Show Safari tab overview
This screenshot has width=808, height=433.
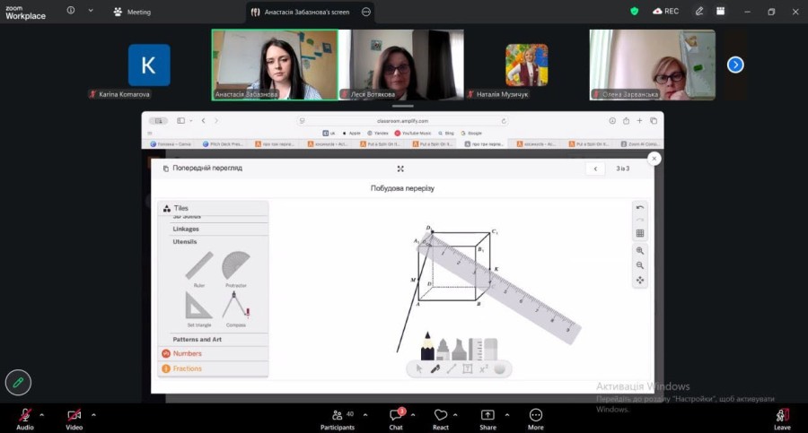(x=654, y=120)
